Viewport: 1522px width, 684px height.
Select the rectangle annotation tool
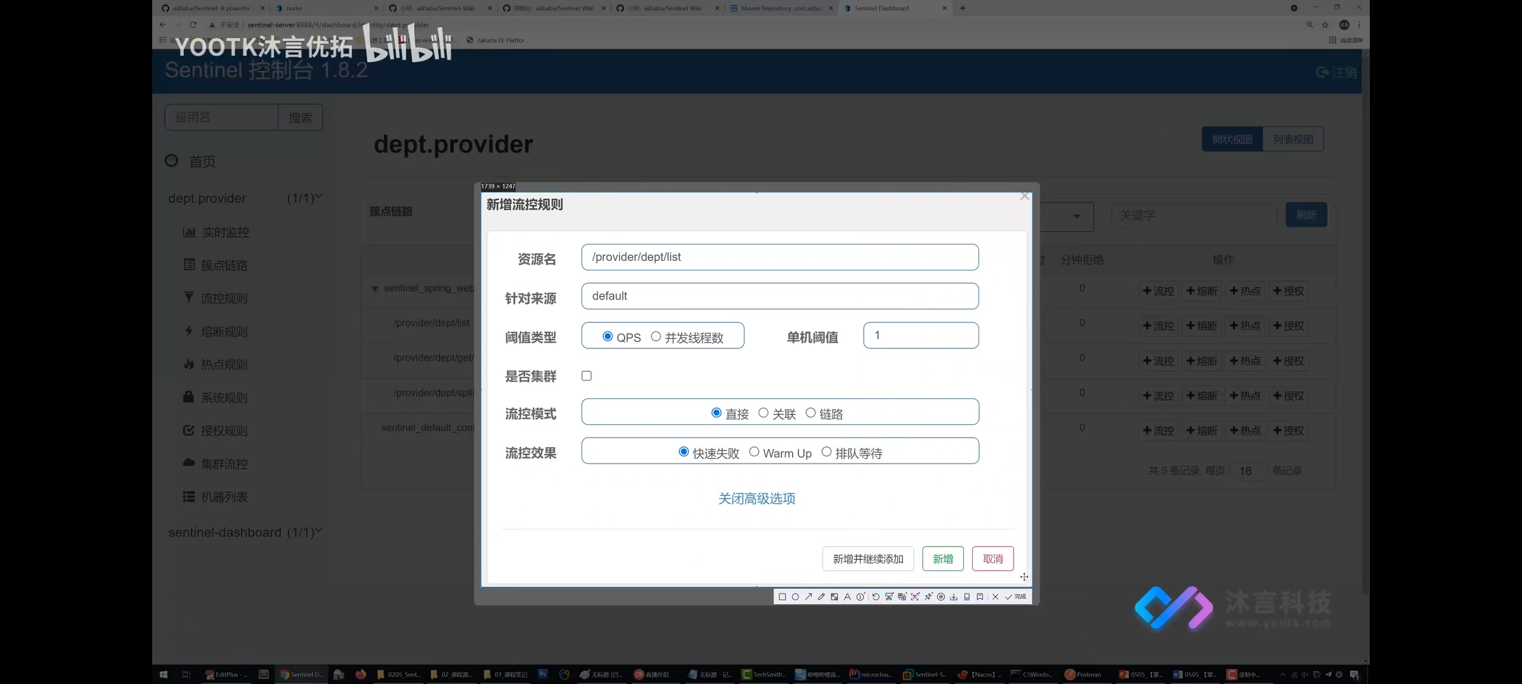pyautogui.click(x=782, y=597)
